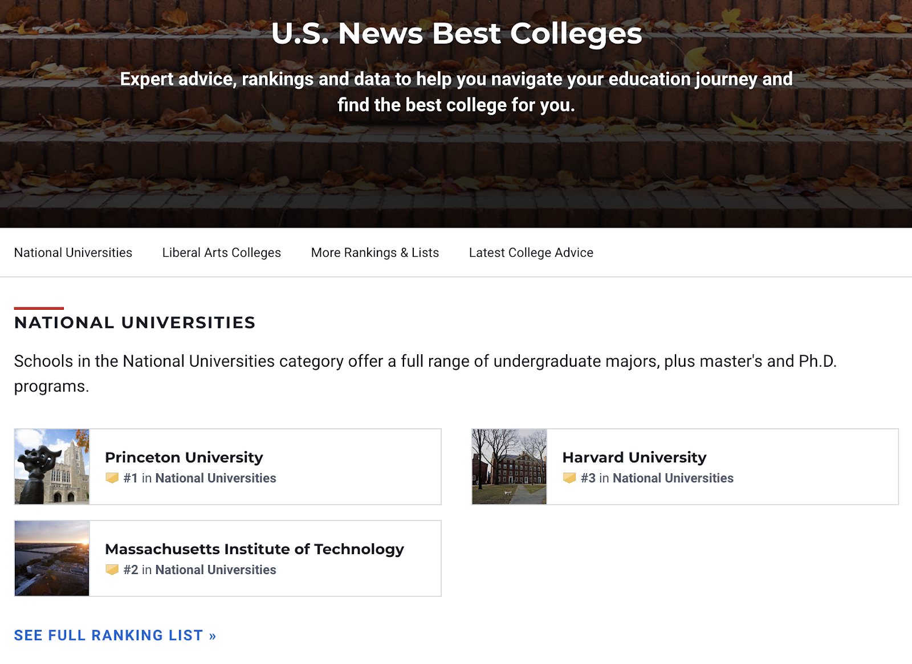
Task: Click National Universities link under MIT's ranking
Action: [216, 569]
